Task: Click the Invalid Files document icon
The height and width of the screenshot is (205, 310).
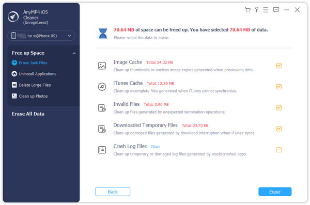Action: [x=102, y=108]
